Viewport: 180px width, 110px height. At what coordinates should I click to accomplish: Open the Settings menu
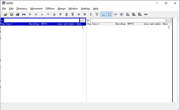(85, 9)
